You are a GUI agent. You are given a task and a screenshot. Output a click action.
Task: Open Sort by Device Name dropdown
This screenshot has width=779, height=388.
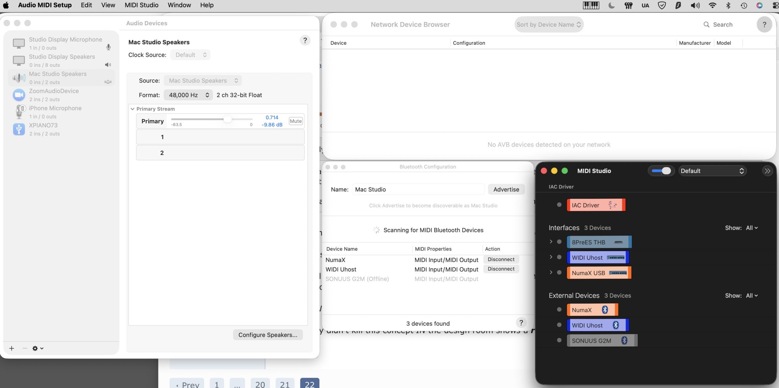tap(549, 24)
